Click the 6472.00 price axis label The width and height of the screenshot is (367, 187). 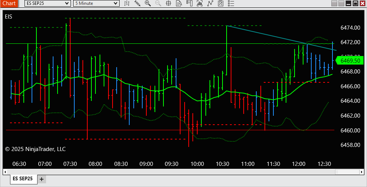(350, 42)
